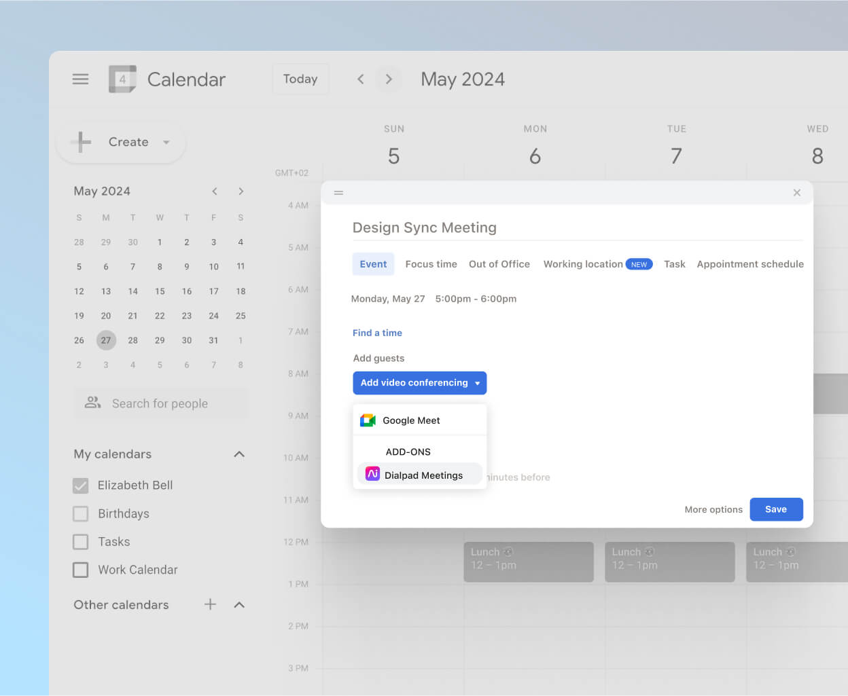
Task: Click the drag handle atop the event dialog
Action: [x=338, y=192]
